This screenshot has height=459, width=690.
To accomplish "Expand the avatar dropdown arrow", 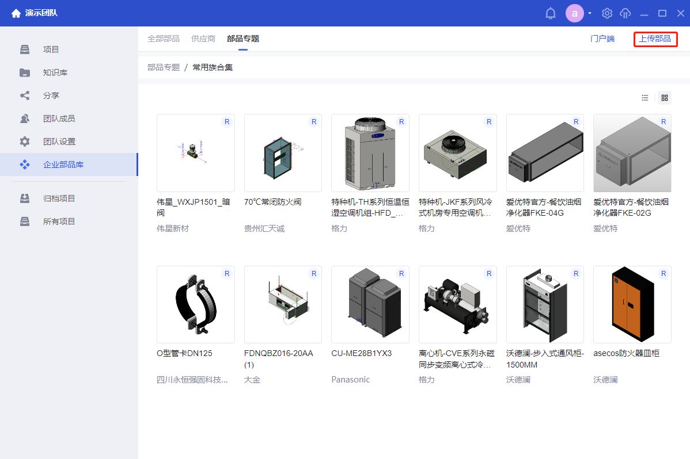I will tap(590, 13).
